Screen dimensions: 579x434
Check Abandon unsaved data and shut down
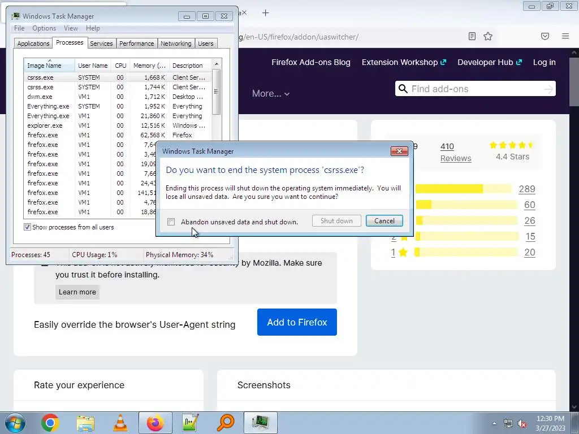point(171,222)
